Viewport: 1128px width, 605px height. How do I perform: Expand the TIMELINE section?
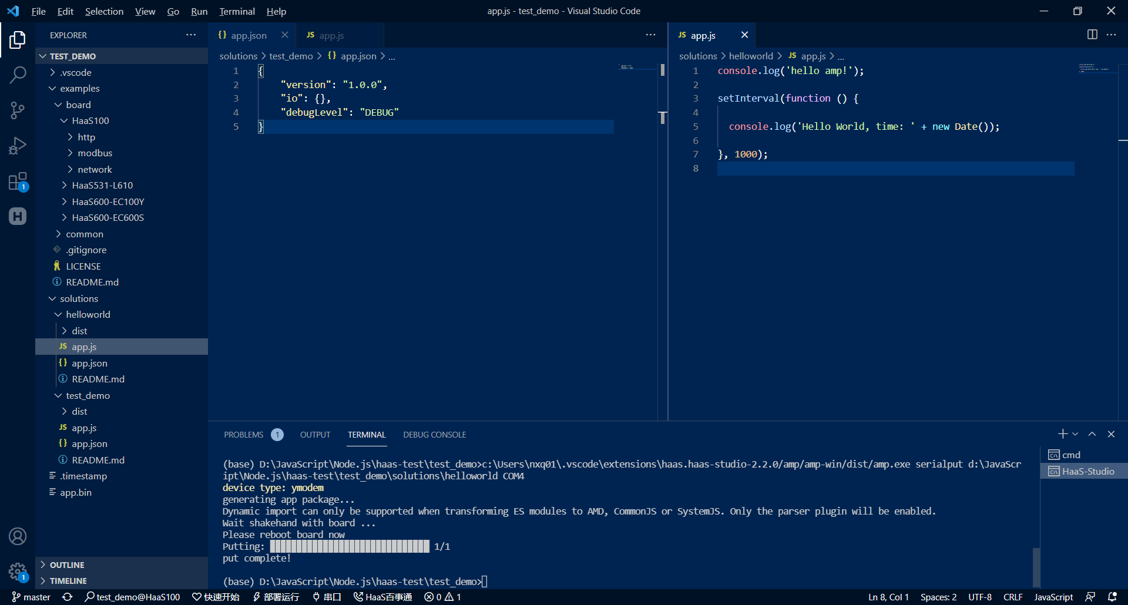pyautogui.click(x=122, y=580)
